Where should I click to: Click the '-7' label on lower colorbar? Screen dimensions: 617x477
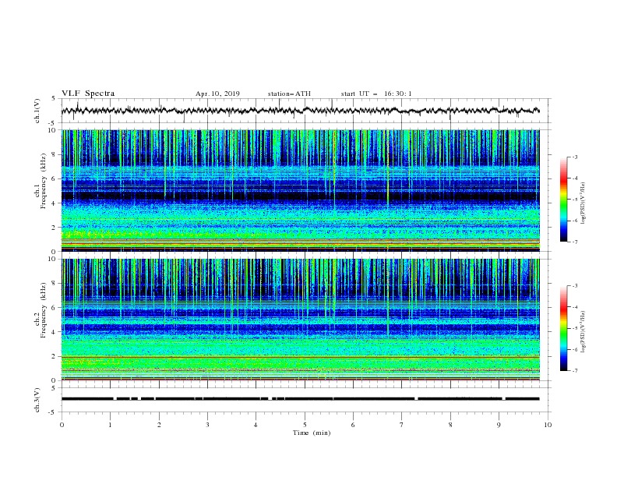pos(574,371)
